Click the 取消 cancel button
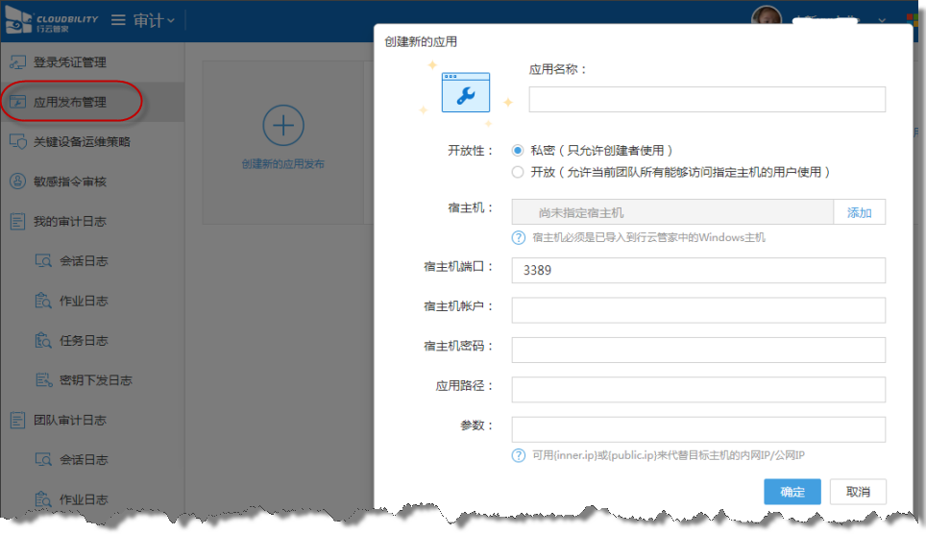Viewport: 926px width, 534px height. pyautogui.click(x=858, y=492)
